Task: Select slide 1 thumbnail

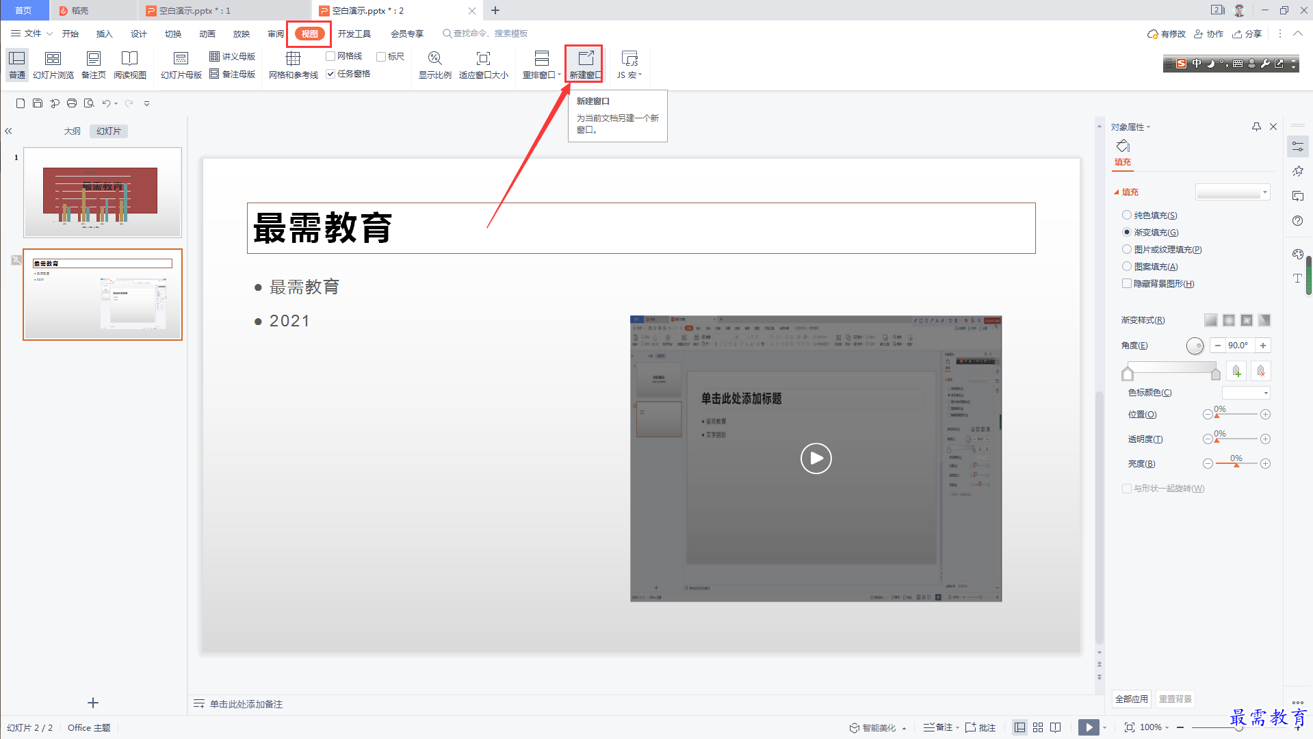Action: pyautogui.click(x=103, y=192)
